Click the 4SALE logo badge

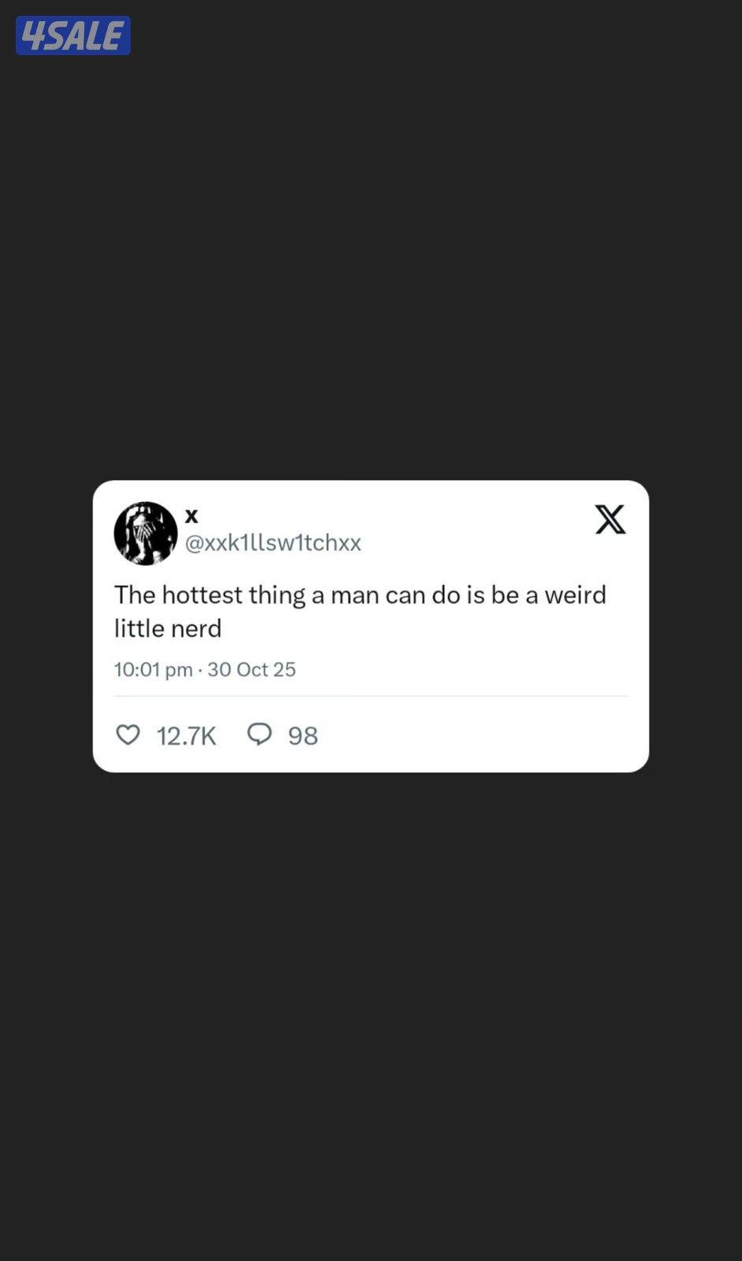73,35
